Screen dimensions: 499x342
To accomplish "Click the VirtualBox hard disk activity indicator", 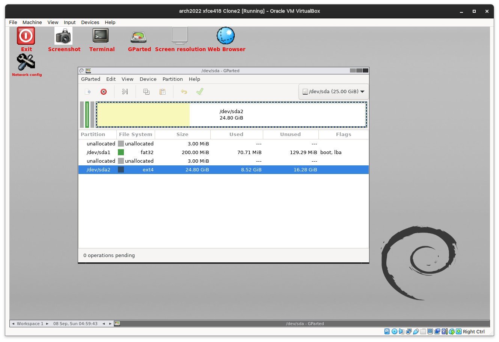I will point(387,331).
